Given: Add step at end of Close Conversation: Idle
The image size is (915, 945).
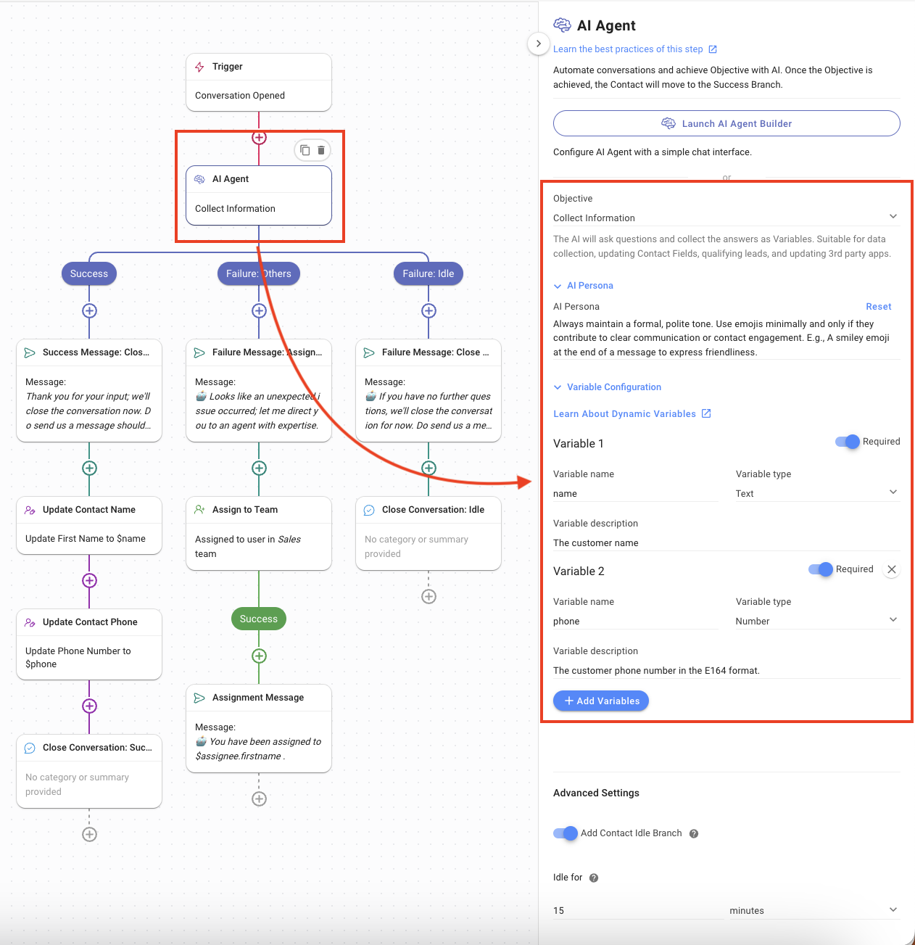Looking at the screenshot, I should 428,597.
